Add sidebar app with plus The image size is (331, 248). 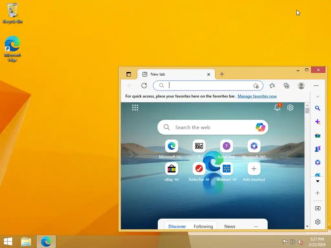[317, 193]
